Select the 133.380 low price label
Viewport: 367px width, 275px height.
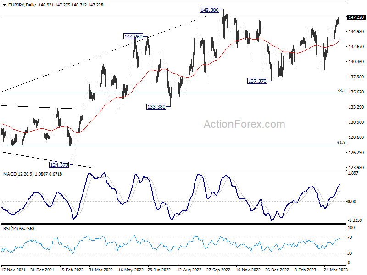pyautogui.click(x=156, y=107)
